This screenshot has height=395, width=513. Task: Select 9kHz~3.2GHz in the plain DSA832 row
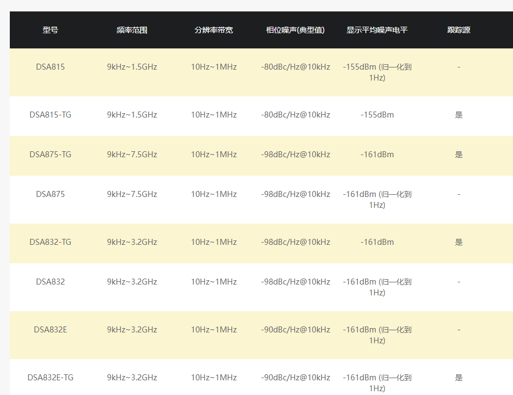point(132,282)
